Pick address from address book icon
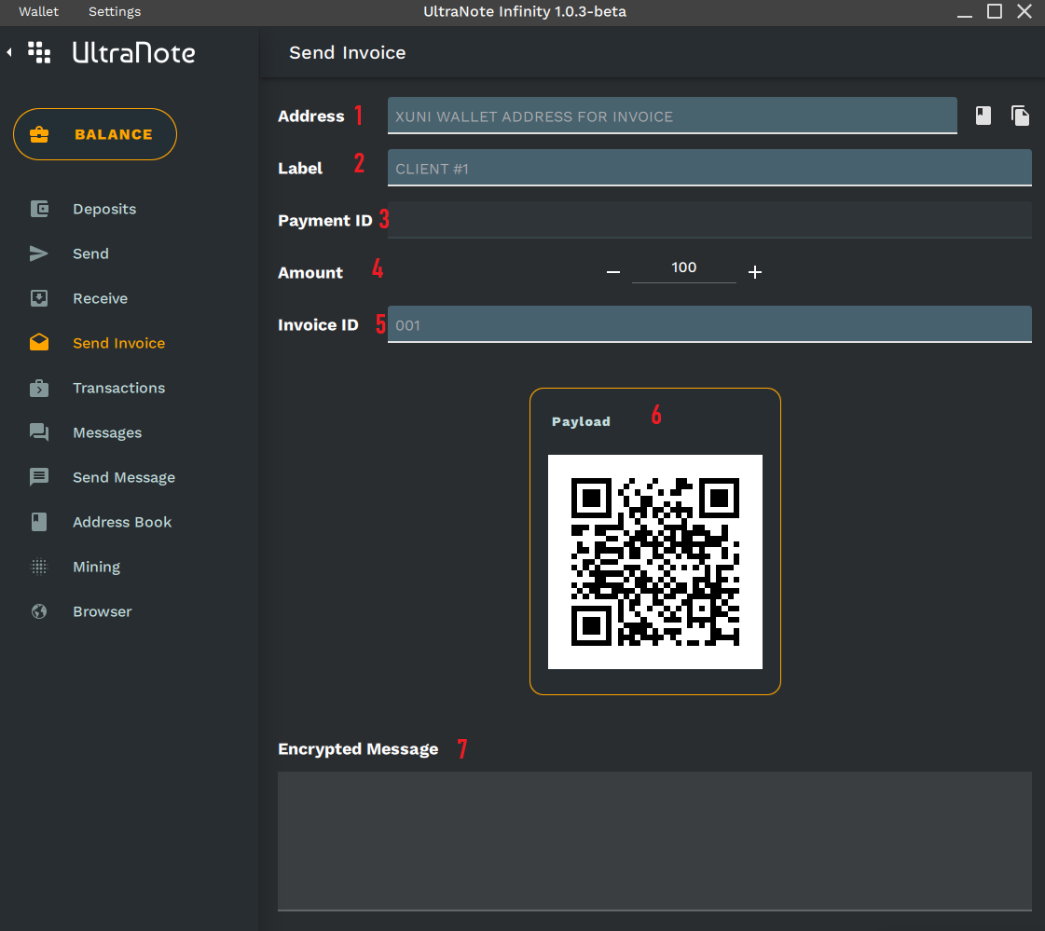1045x931 pixels. 983,116
